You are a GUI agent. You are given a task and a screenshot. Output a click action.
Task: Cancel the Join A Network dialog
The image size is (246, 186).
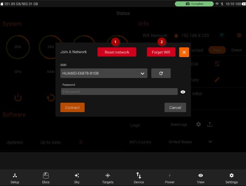[175, 107]
